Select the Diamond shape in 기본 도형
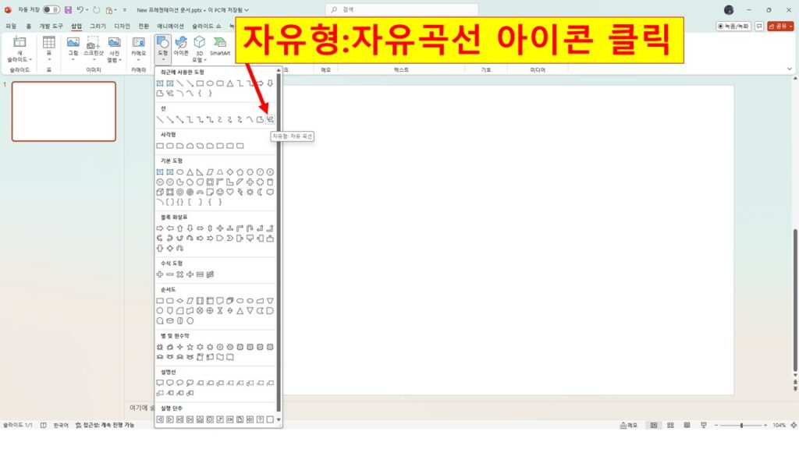799x449 pixels. pos(230,172)
